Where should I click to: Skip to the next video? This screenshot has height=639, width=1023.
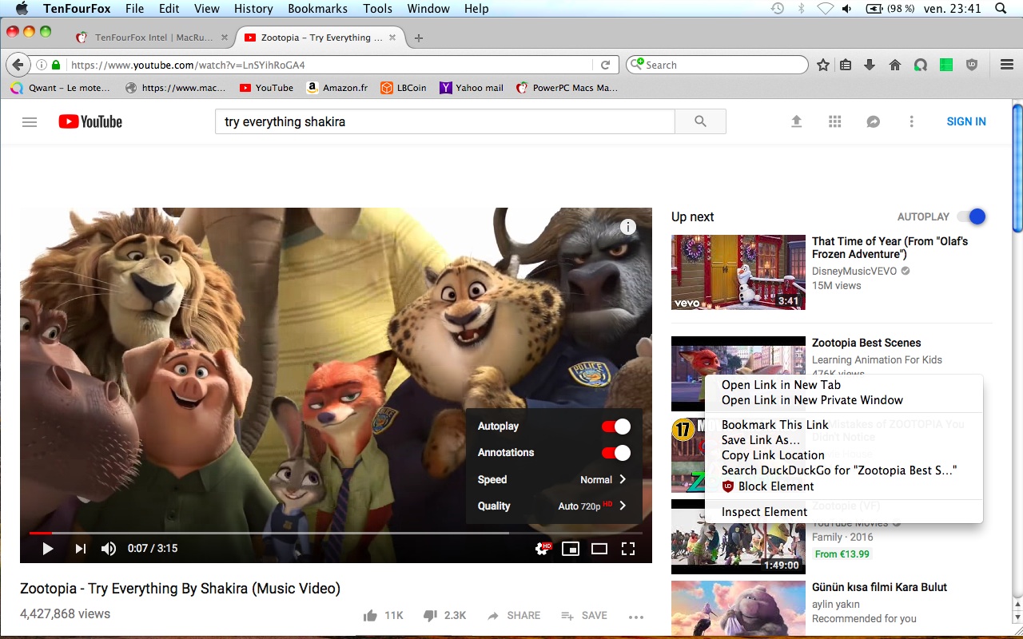pos(80,549)
